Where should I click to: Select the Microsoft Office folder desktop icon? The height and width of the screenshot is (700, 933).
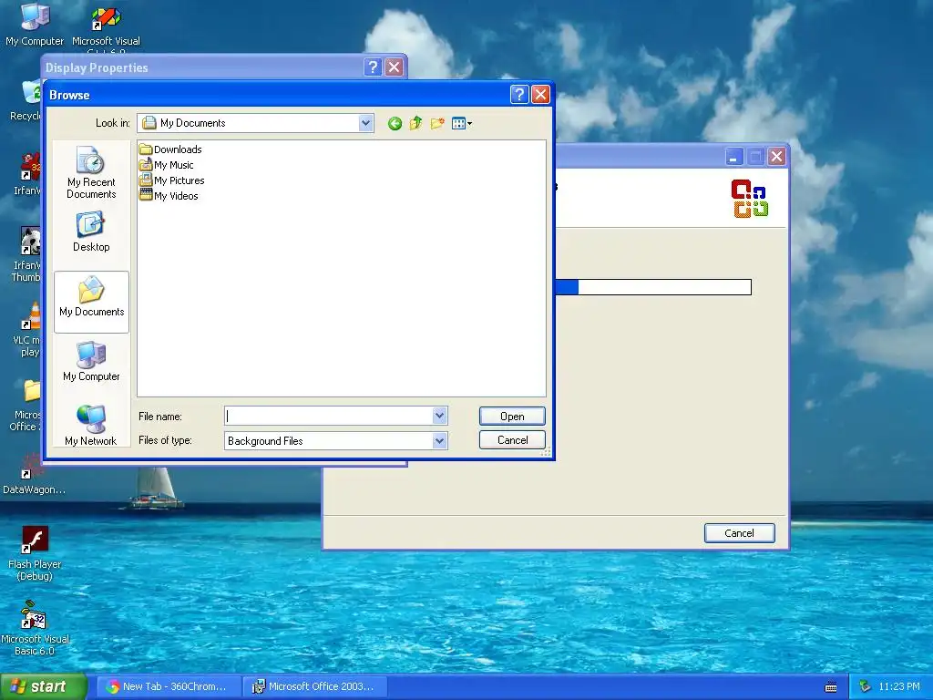(x=26, y=405)
